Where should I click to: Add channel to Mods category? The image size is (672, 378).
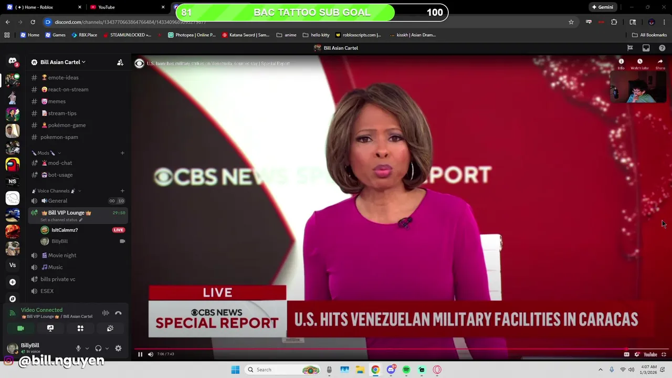pos(122,153)
